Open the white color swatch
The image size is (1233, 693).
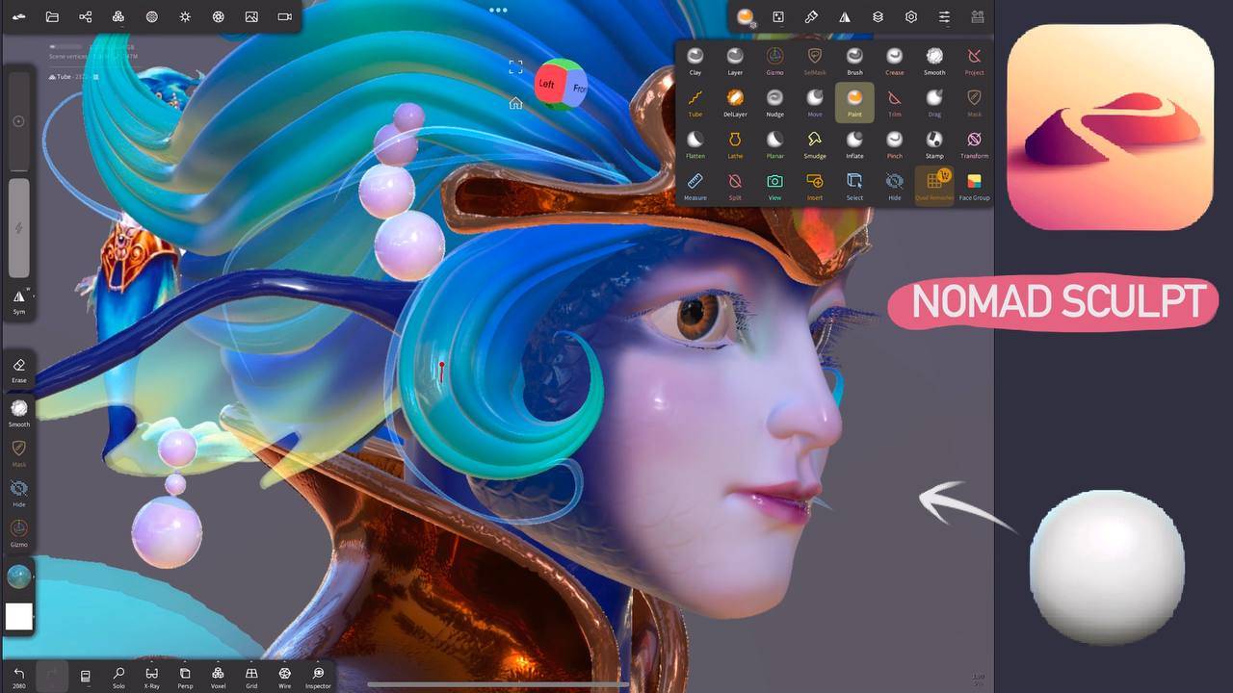19,616
